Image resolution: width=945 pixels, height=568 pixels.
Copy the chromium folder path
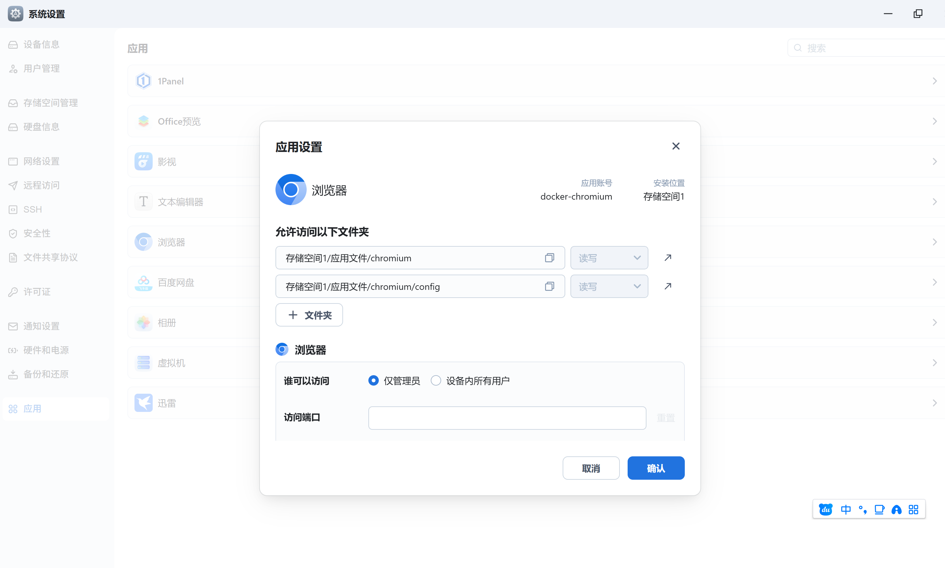coord(549,258)
